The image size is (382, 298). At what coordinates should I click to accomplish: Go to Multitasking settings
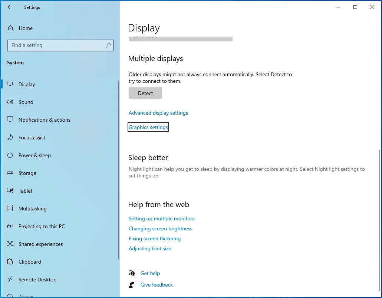coord(60,209)
